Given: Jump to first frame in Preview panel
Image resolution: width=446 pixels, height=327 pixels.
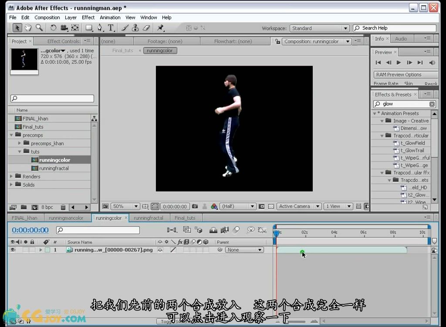Looking at the screenshot, I should 378,63.
